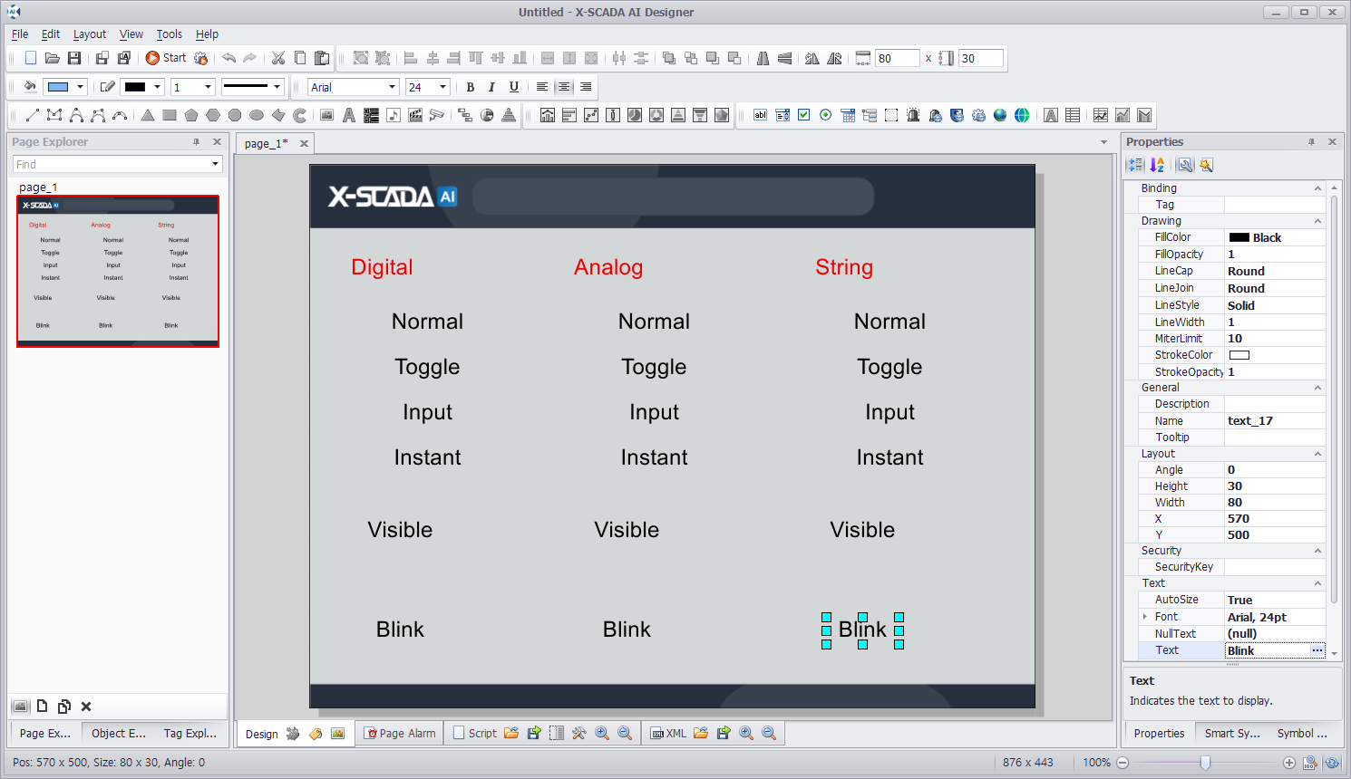This screenshot has height=779, width=1351.
Task: Open the font size 24 dropdown
Action: tap(442, 87)
